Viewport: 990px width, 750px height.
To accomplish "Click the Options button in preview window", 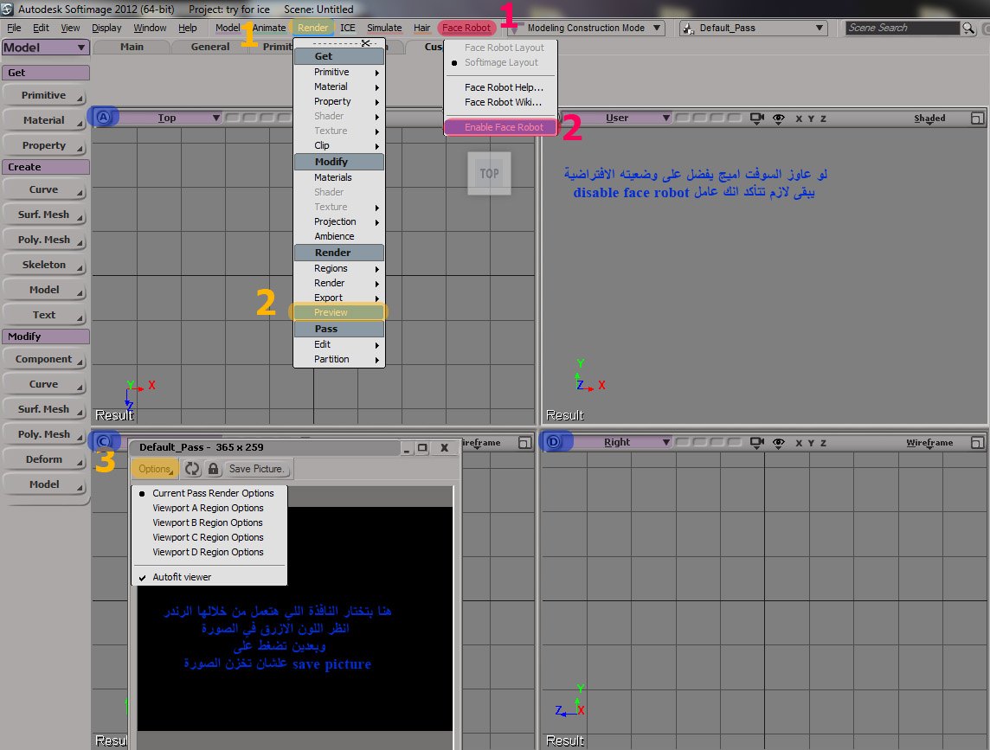I will pyautogui.click(x=155, y=469).
